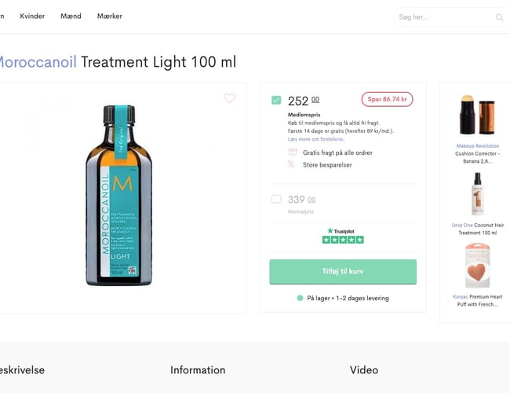Click the free shipping box icon

click(292, 152)
